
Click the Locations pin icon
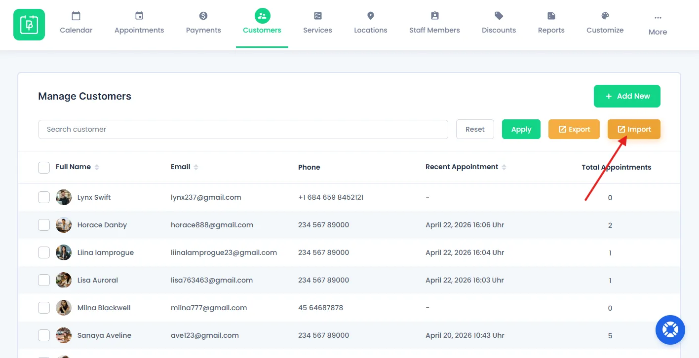point(371,16)
